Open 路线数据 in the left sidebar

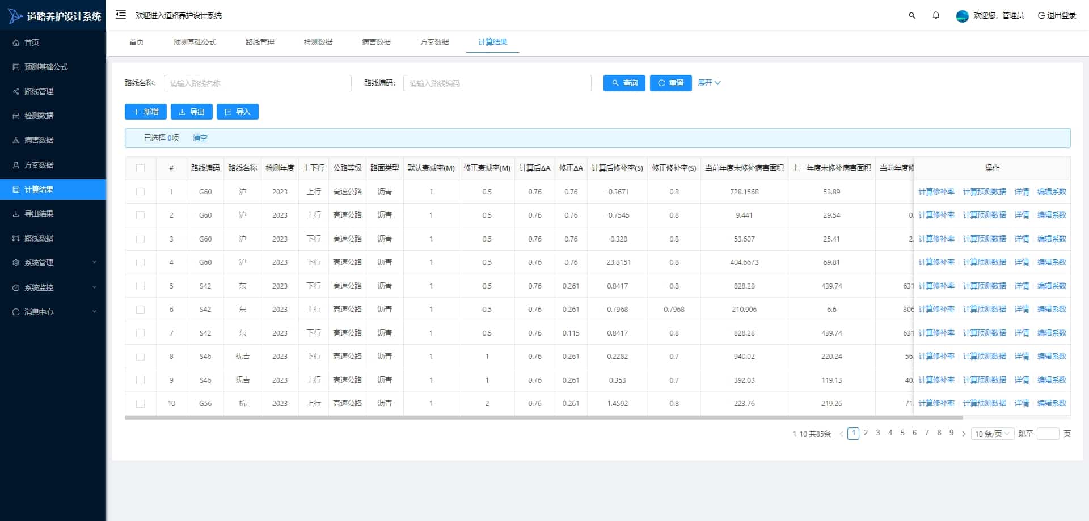point(53,238)
